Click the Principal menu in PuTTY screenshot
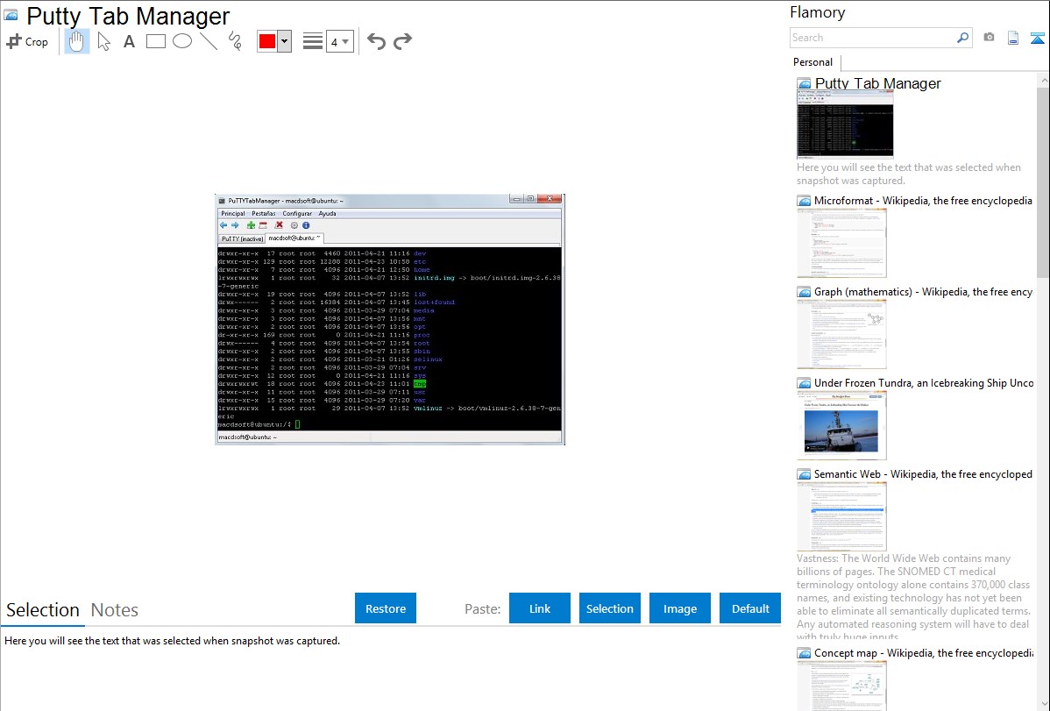 pos(233,214)
